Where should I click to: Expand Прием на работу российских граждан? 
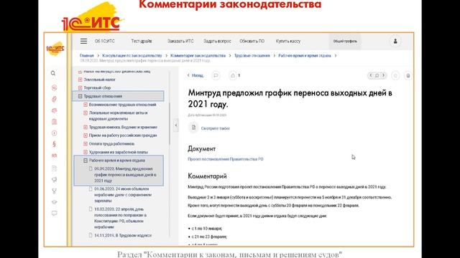[86, 135]
